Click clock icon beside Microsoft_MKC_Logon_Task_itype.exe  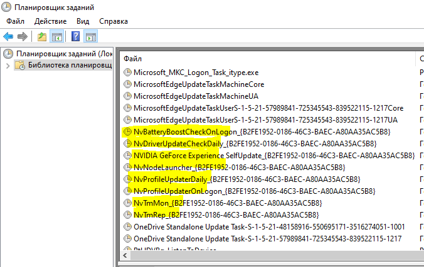pos(127,73)
